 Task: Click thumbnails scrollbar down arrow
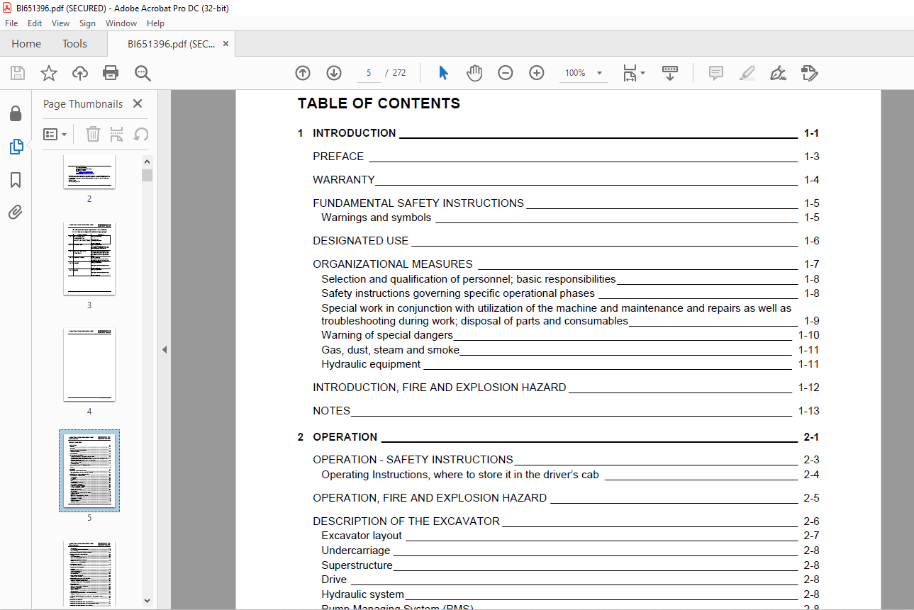(147, 600)
